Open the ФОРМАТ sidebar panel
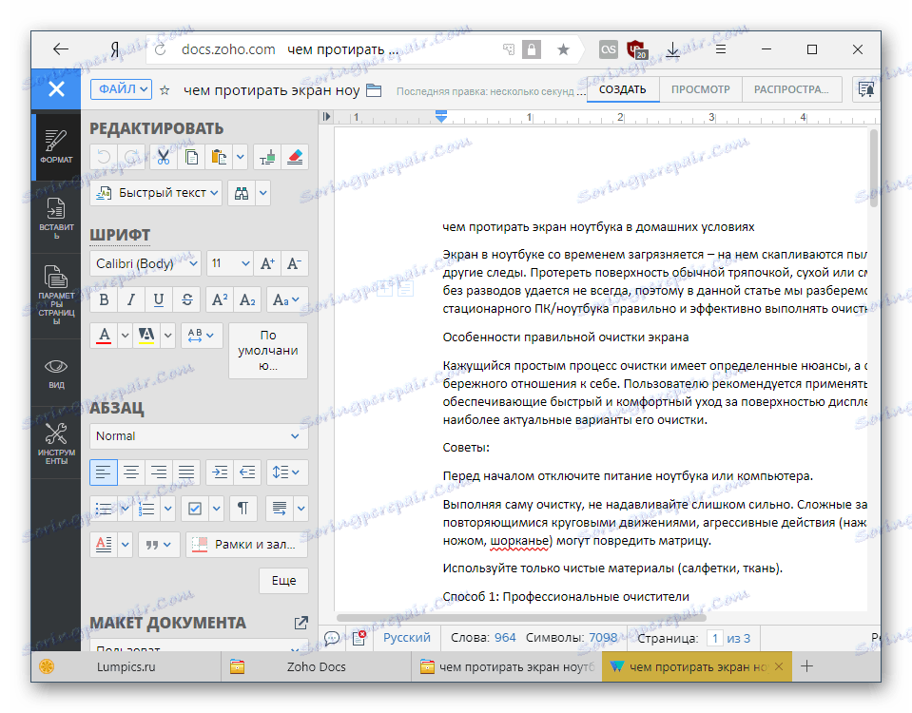This screenshot has width=912, height=713. pyautogui.click(x=56, y=146)
